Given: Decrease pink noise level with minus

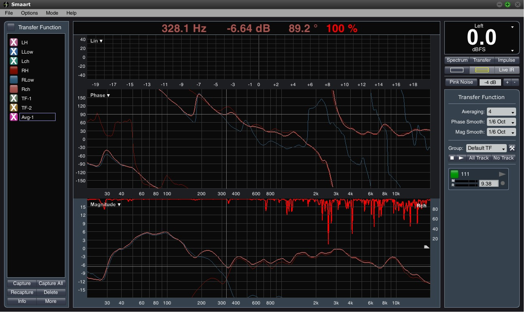Looking at the screenshot, I should tap(514, 82).
